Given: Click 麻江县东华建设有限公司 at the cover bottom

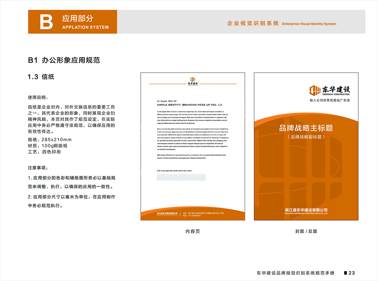Looking at the screenshot, I should 306,210.
